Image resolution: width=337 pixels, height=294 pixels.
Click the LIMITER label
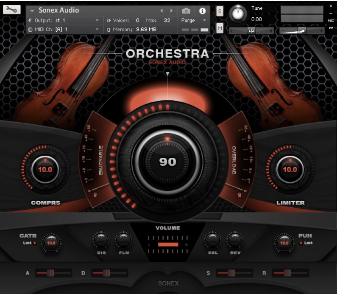point(290,203)
